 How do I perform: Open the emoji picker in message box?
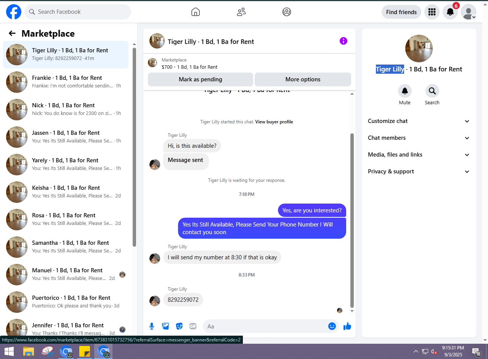click(x=332, y=326)
